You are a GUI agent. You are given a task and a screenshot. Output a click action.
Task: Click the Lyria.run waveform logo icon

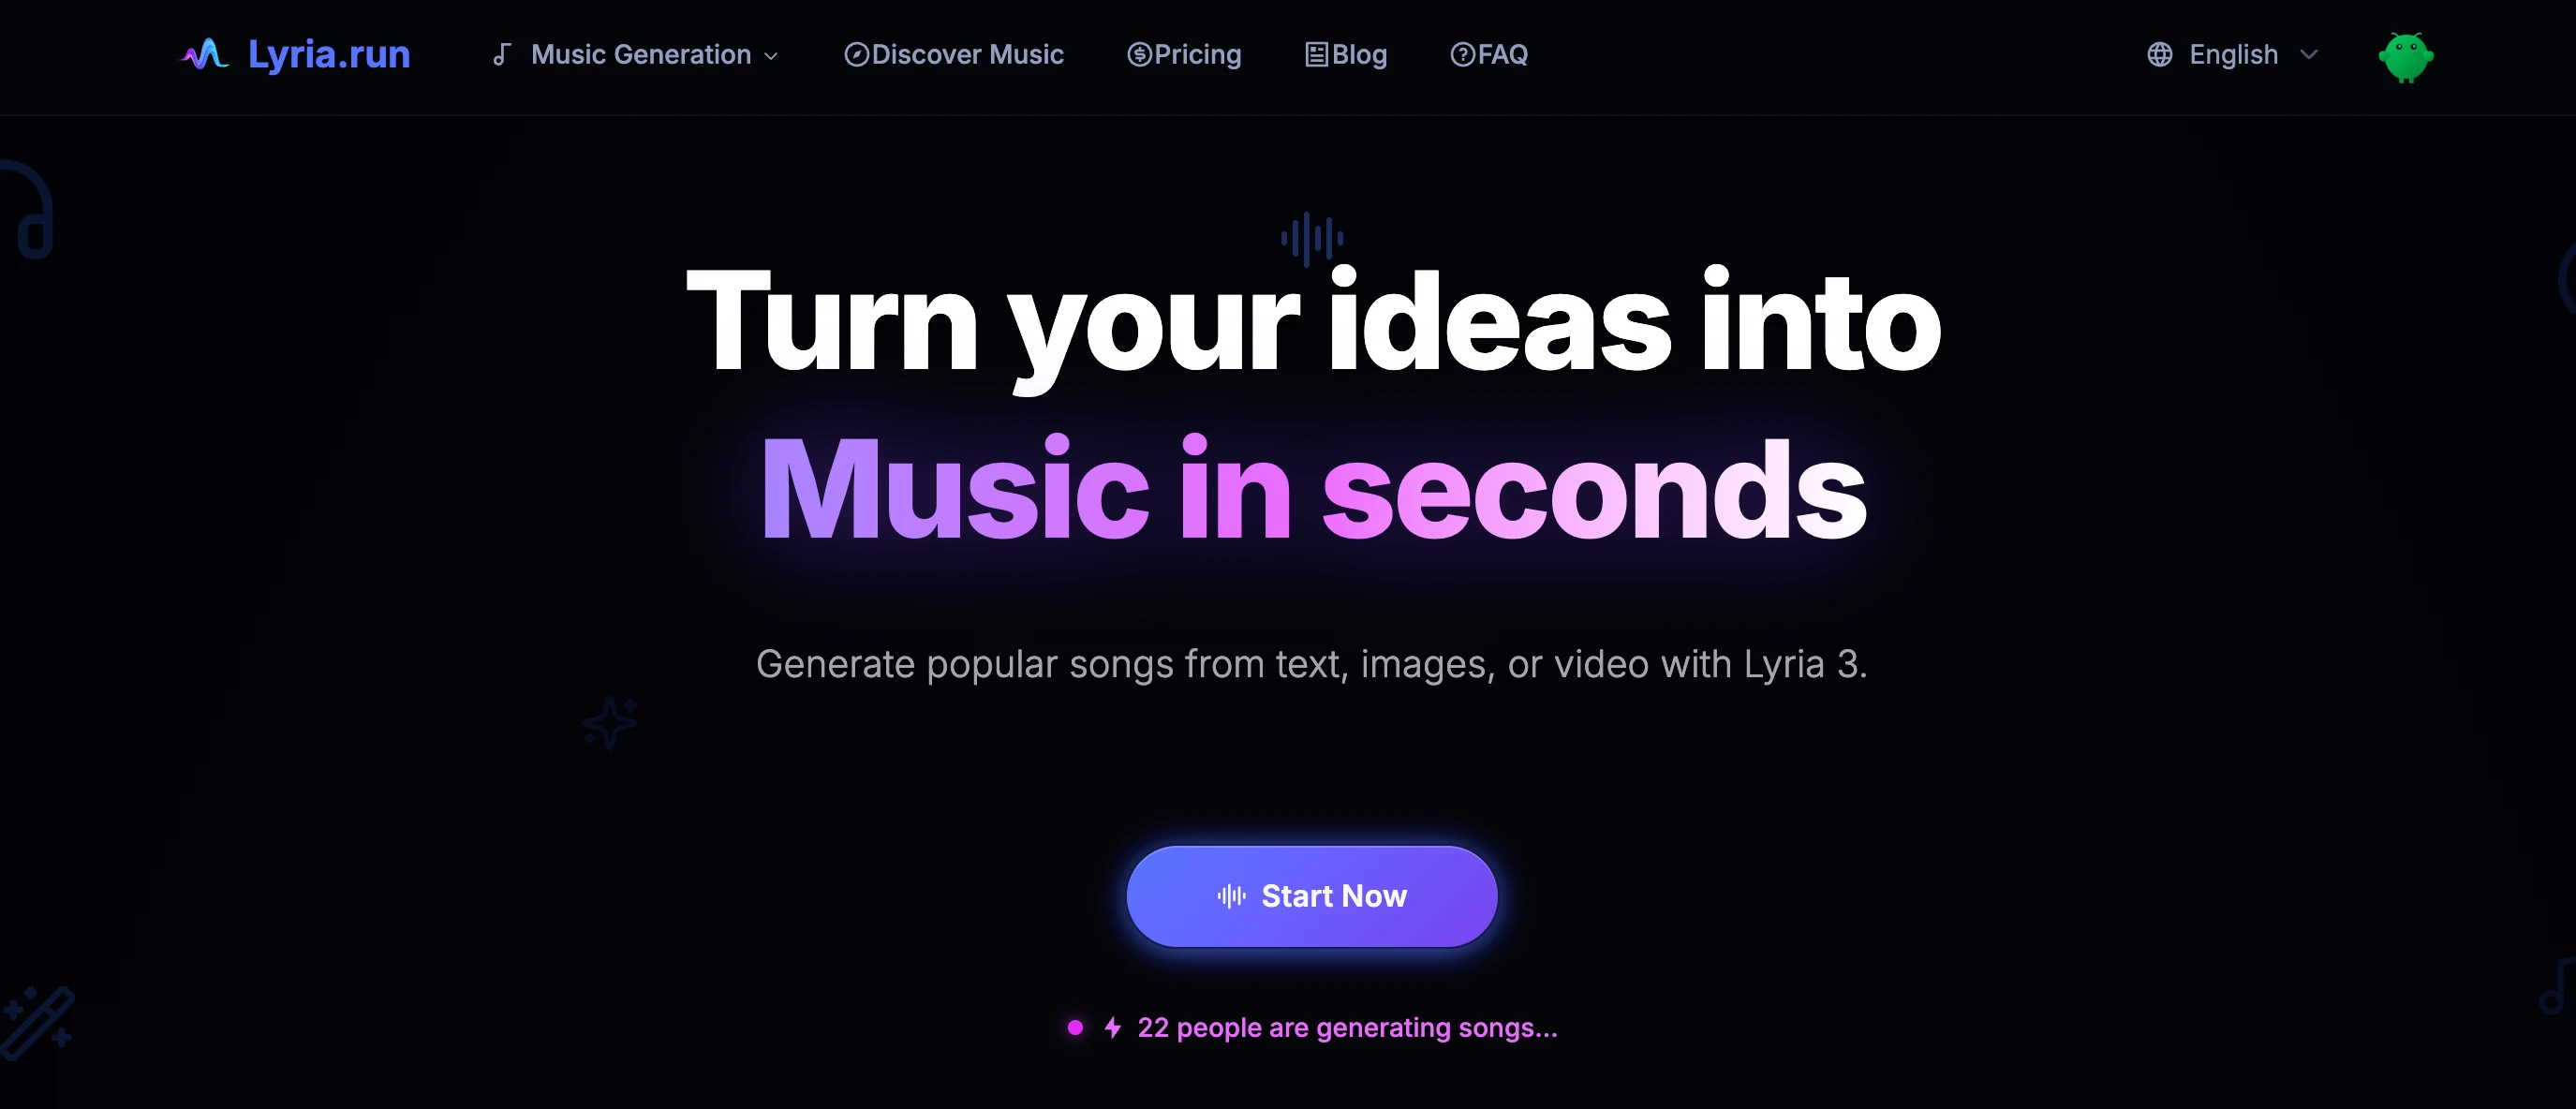pos(205,54)
